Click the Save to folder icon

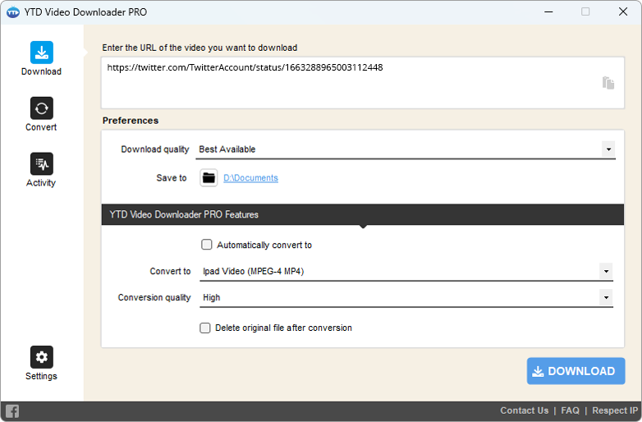tap(209, 178)
